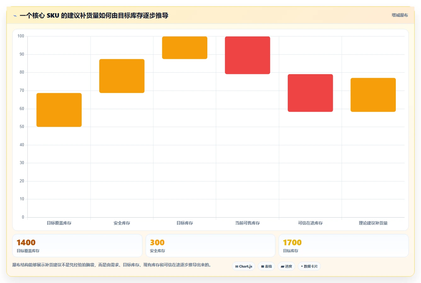421x283 pixels.
Task: Choose the 数据卡片 tag
Action: pyautogui.click(x=309, y=266)
